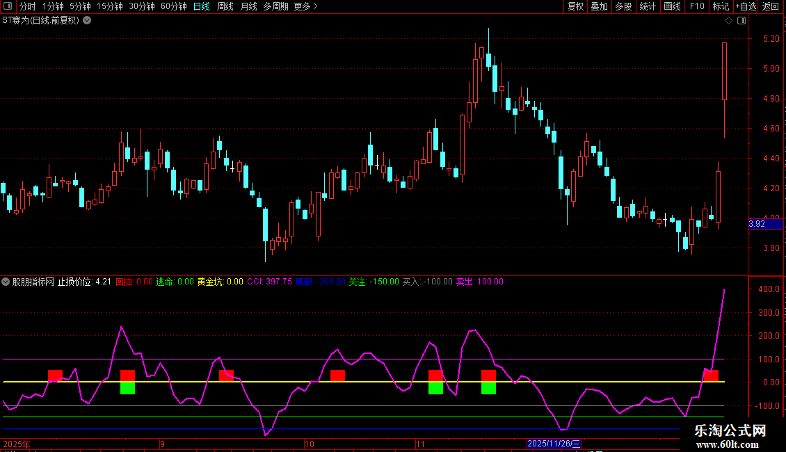786x452 pixels.
Task: Open the F10 company info
Action: pos(697,6)
